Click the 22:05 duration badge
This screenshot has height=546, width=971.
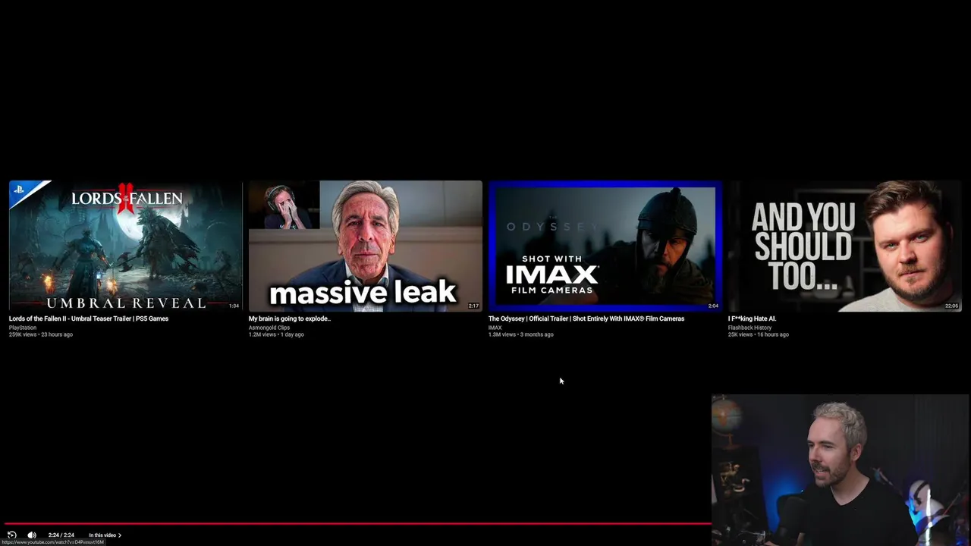click(951, 306)
